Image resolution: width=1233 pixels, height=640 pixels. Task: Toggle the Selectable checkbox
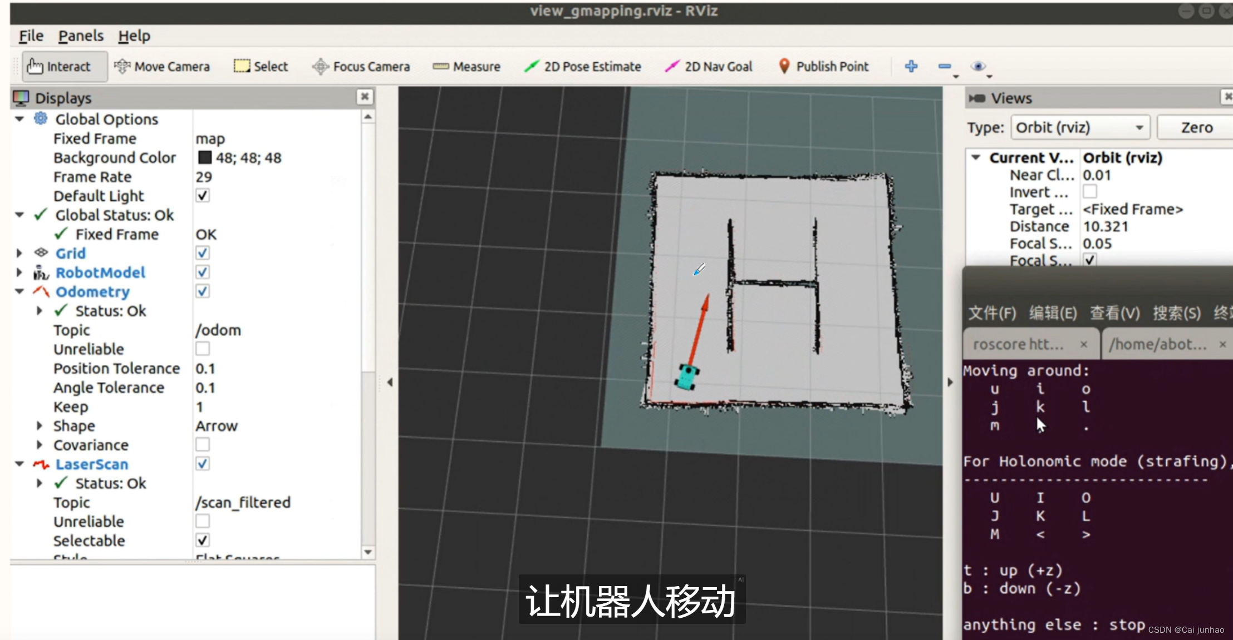point(203,540)
